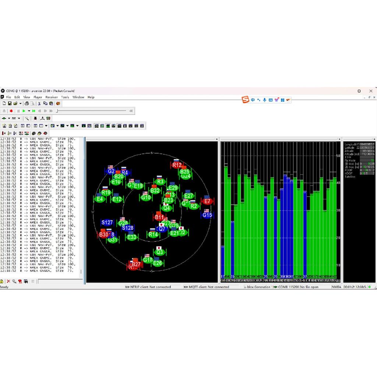Start playback with the green Play button
Viewport: 377px width, 377px height.
24,111
